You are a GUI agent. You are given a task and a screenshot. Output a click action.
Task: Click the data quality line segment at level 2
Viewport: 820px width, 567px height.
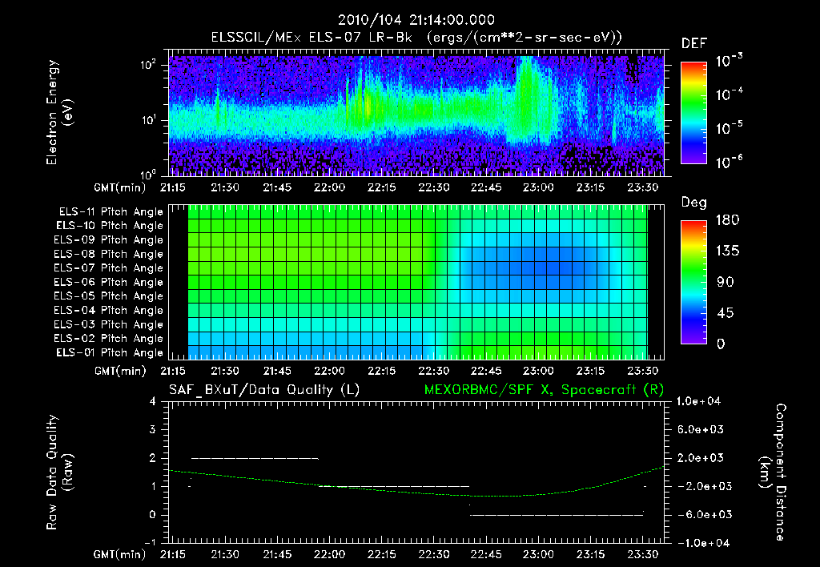click(255, 458)
